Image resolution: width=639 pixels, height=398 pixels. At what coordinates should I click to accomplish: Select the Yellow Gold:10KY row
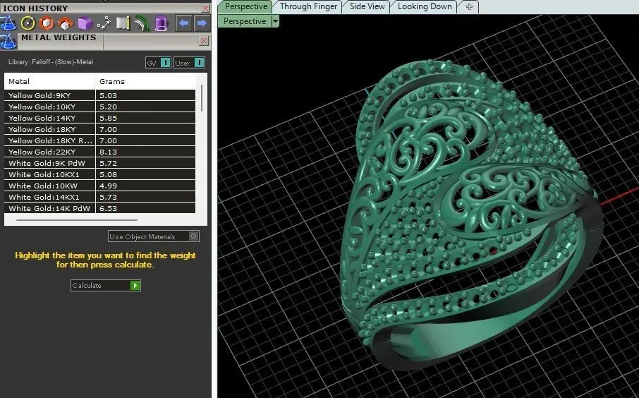tap(100, 107)
